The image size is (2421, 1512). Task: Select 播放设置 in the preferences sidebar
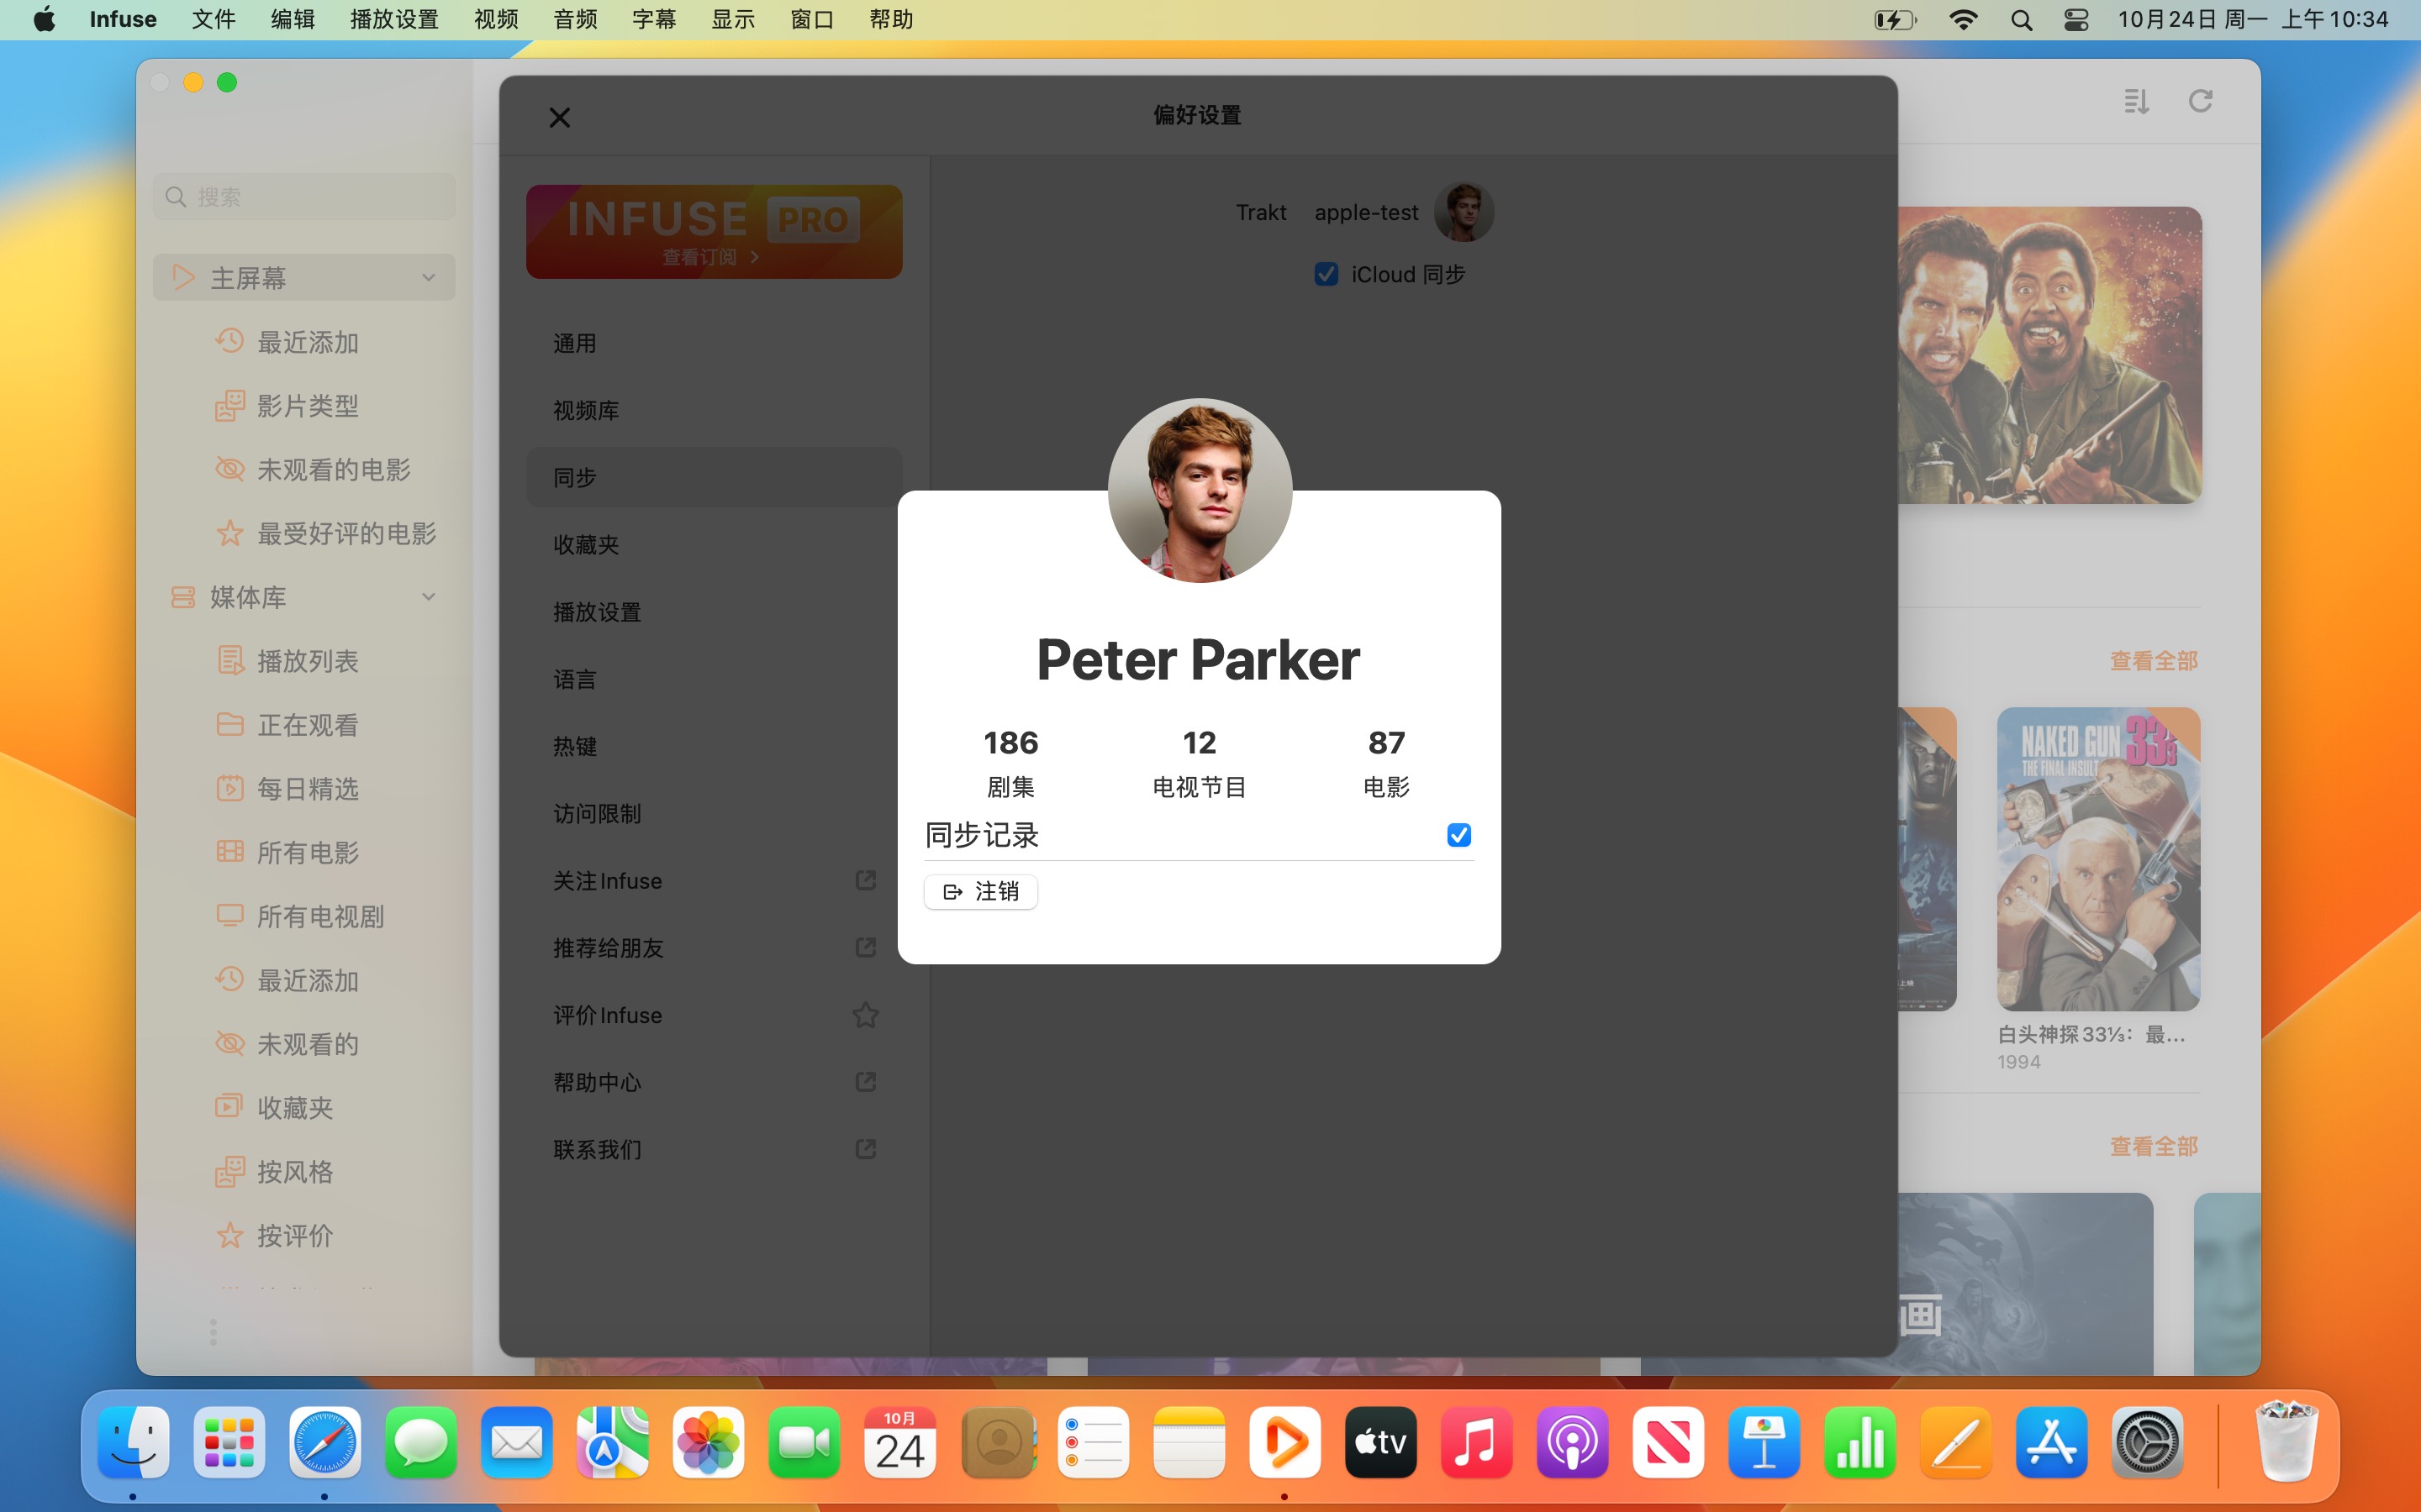[715, 611]
